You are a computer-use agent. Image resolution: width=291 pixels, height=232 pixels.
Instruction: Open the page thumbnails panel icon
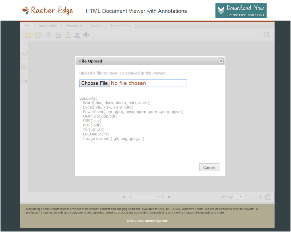tap(24, 53)
